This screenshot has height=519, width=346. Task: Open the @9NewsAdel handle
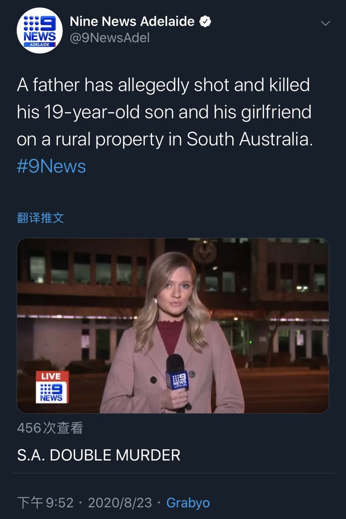tap(109, 38)
